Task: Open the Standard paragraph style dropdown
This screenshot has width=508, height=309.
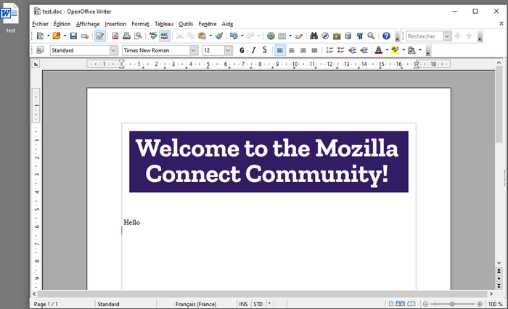Action: coord(113,51)
